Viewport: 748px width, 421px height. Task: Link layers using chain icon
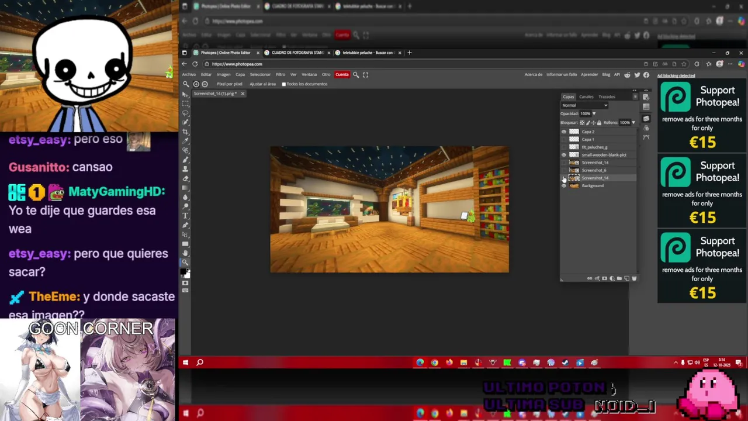click(x=590, y=278)
